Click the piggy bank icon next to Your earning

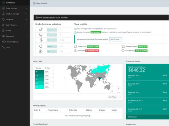(123, 50)
